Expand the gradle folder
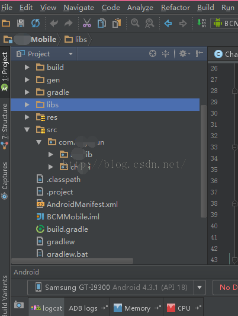The height and width of the screenshot is (316, 238). (27, 92)
